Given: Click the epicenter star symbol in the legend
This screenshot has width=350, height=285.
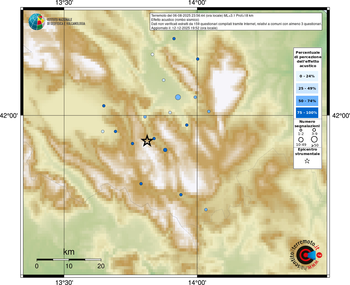Looking at the screenshot, I should coord(307,161).
